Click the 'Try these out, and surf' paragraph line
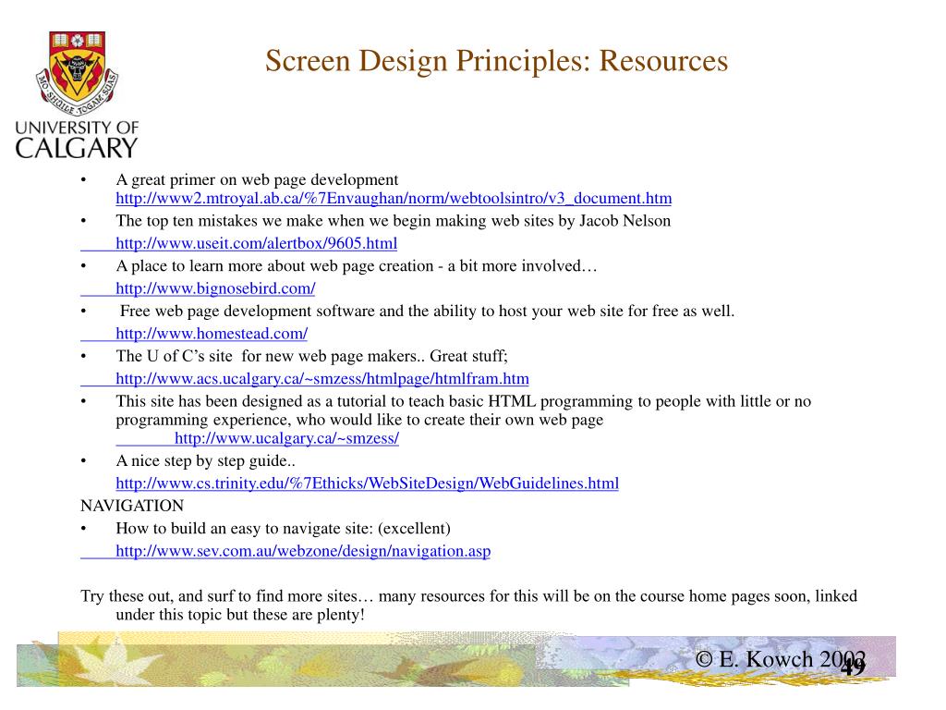Screen dimensions: 946x710 click(468, 596)
